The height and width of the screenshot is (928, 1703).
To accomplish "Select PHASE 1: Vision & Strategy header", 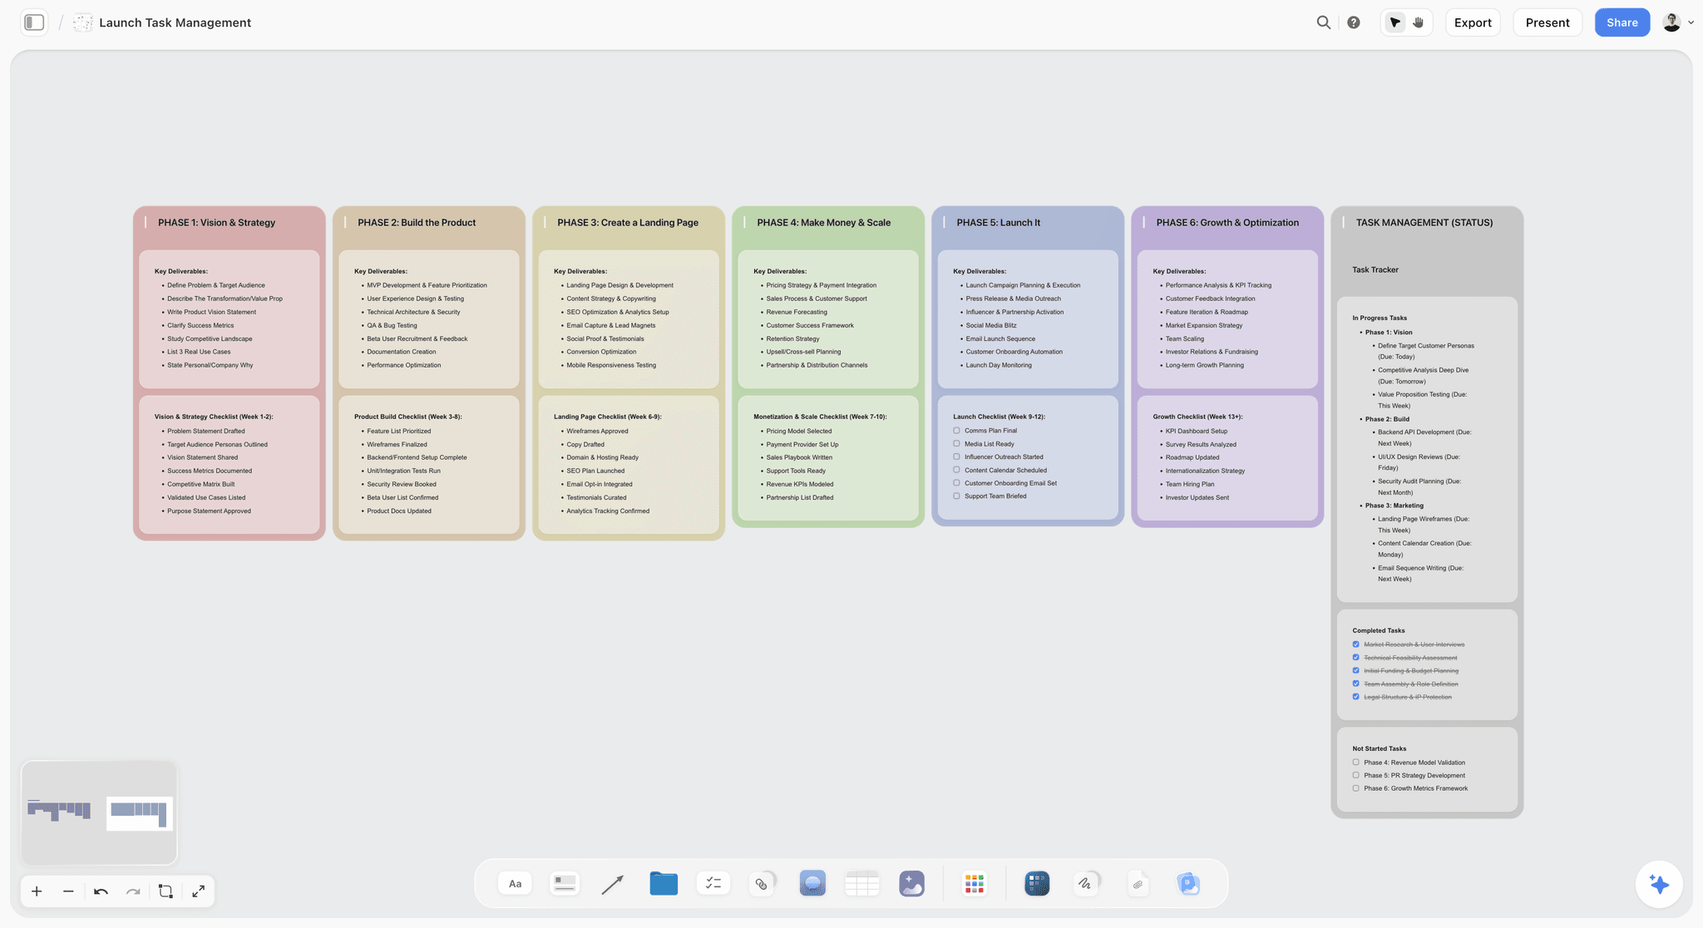I will coord(216,223).
